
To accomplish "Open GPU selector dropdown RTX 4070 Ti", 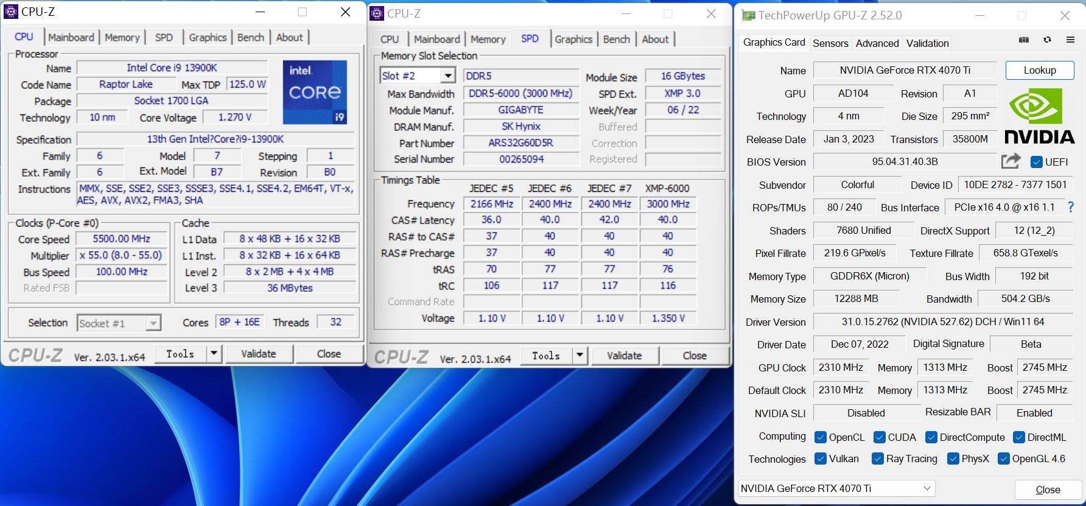I will click(x=836, y=488).
